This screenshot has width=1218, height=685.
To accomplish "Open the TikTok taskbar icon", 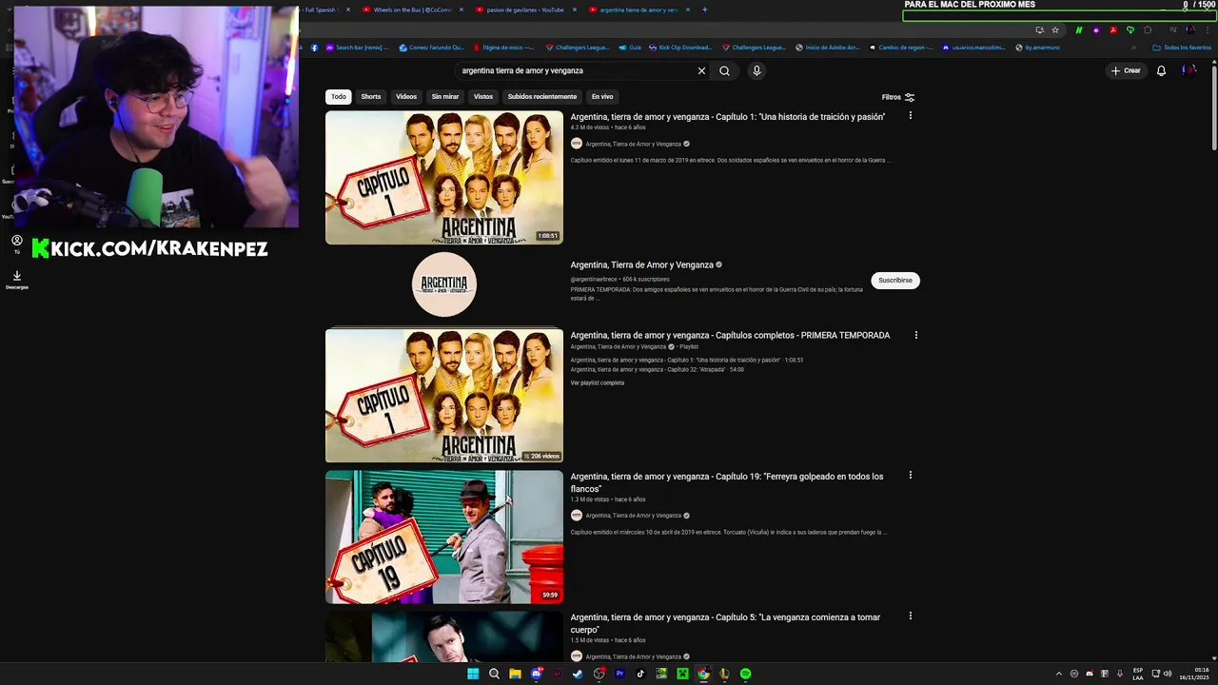I will [640, 674].
